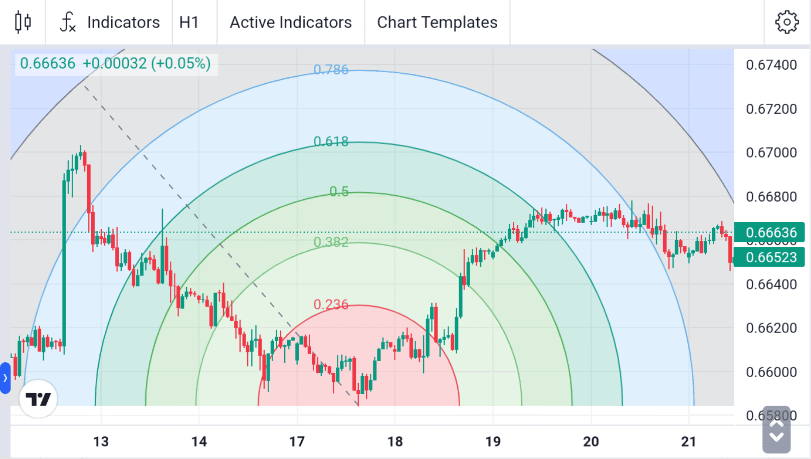
Task: Open Chart Templates menu
Action: point(437,22)
